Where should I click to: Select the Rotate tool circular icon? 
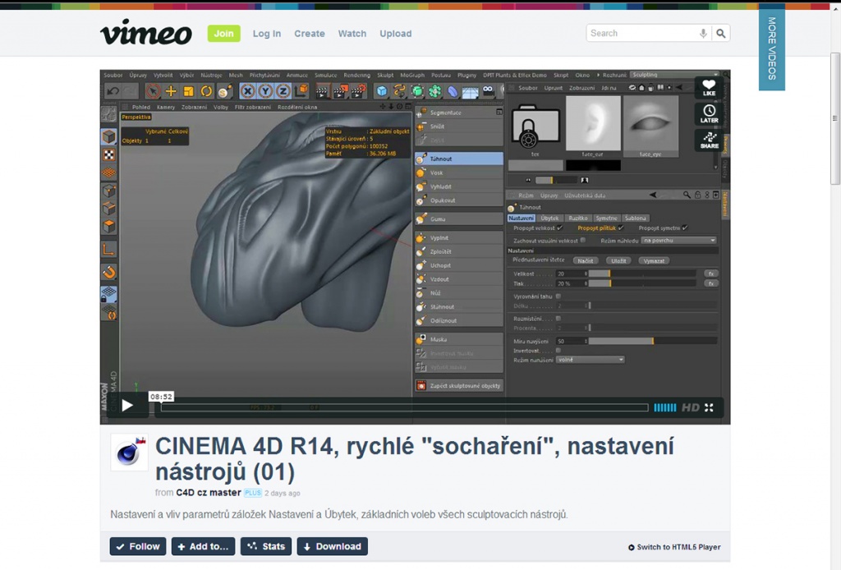coord(206,91)
